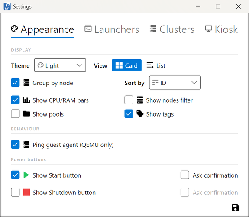
Task: Uncheck the Show Start button checkbox
Action: (x=15, y=175)
